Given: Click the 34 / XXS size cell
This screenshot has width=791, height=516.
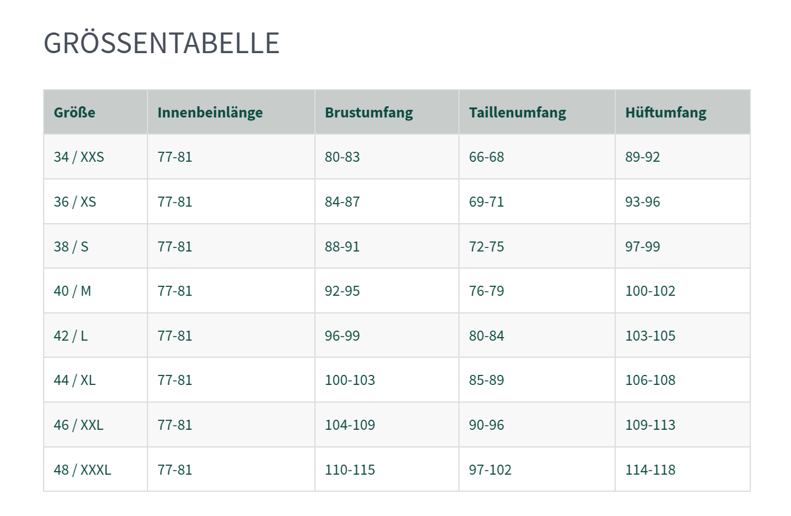Looking at the screenshot, I should [x=79, y=157].
